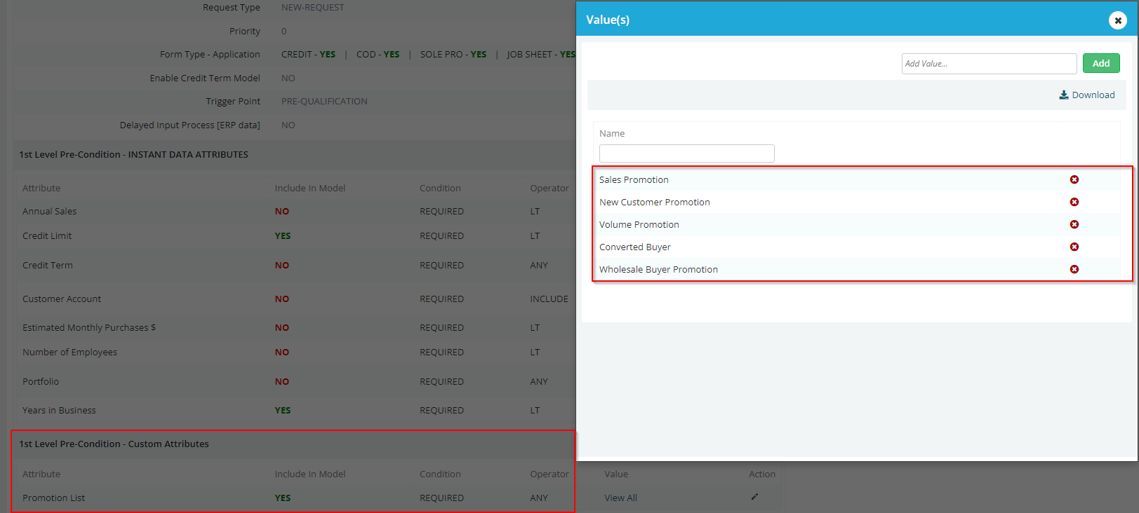Delete the New Customer Promotion value
The image size is (1139, 513).
tap(1074, 202)
